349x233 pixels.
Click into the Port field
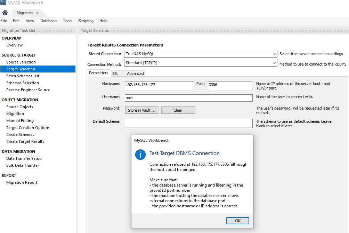[x=230, y=85]
